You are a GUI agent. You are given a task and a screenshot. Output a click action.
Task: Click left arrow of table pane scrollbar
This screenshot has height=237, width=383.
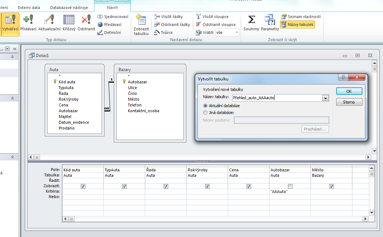[31, 157]
